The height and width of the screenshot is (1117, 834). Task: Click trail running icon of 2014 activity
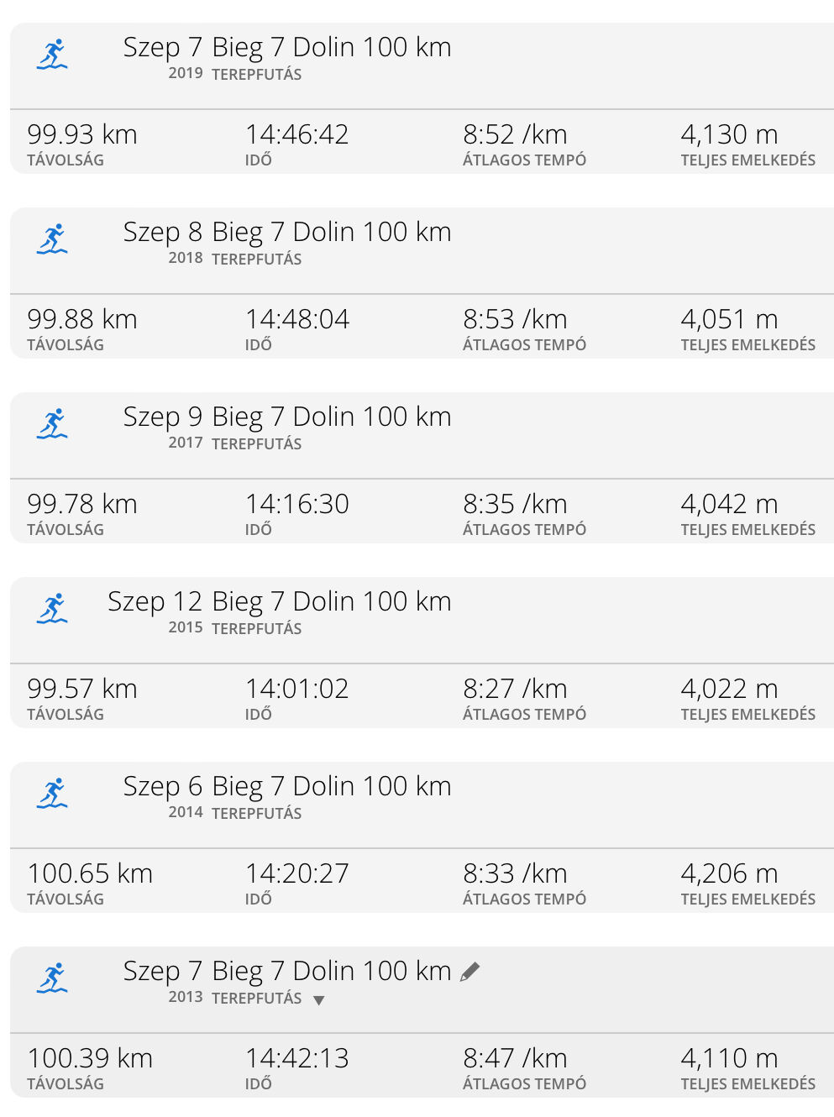[x=52, y=794]
